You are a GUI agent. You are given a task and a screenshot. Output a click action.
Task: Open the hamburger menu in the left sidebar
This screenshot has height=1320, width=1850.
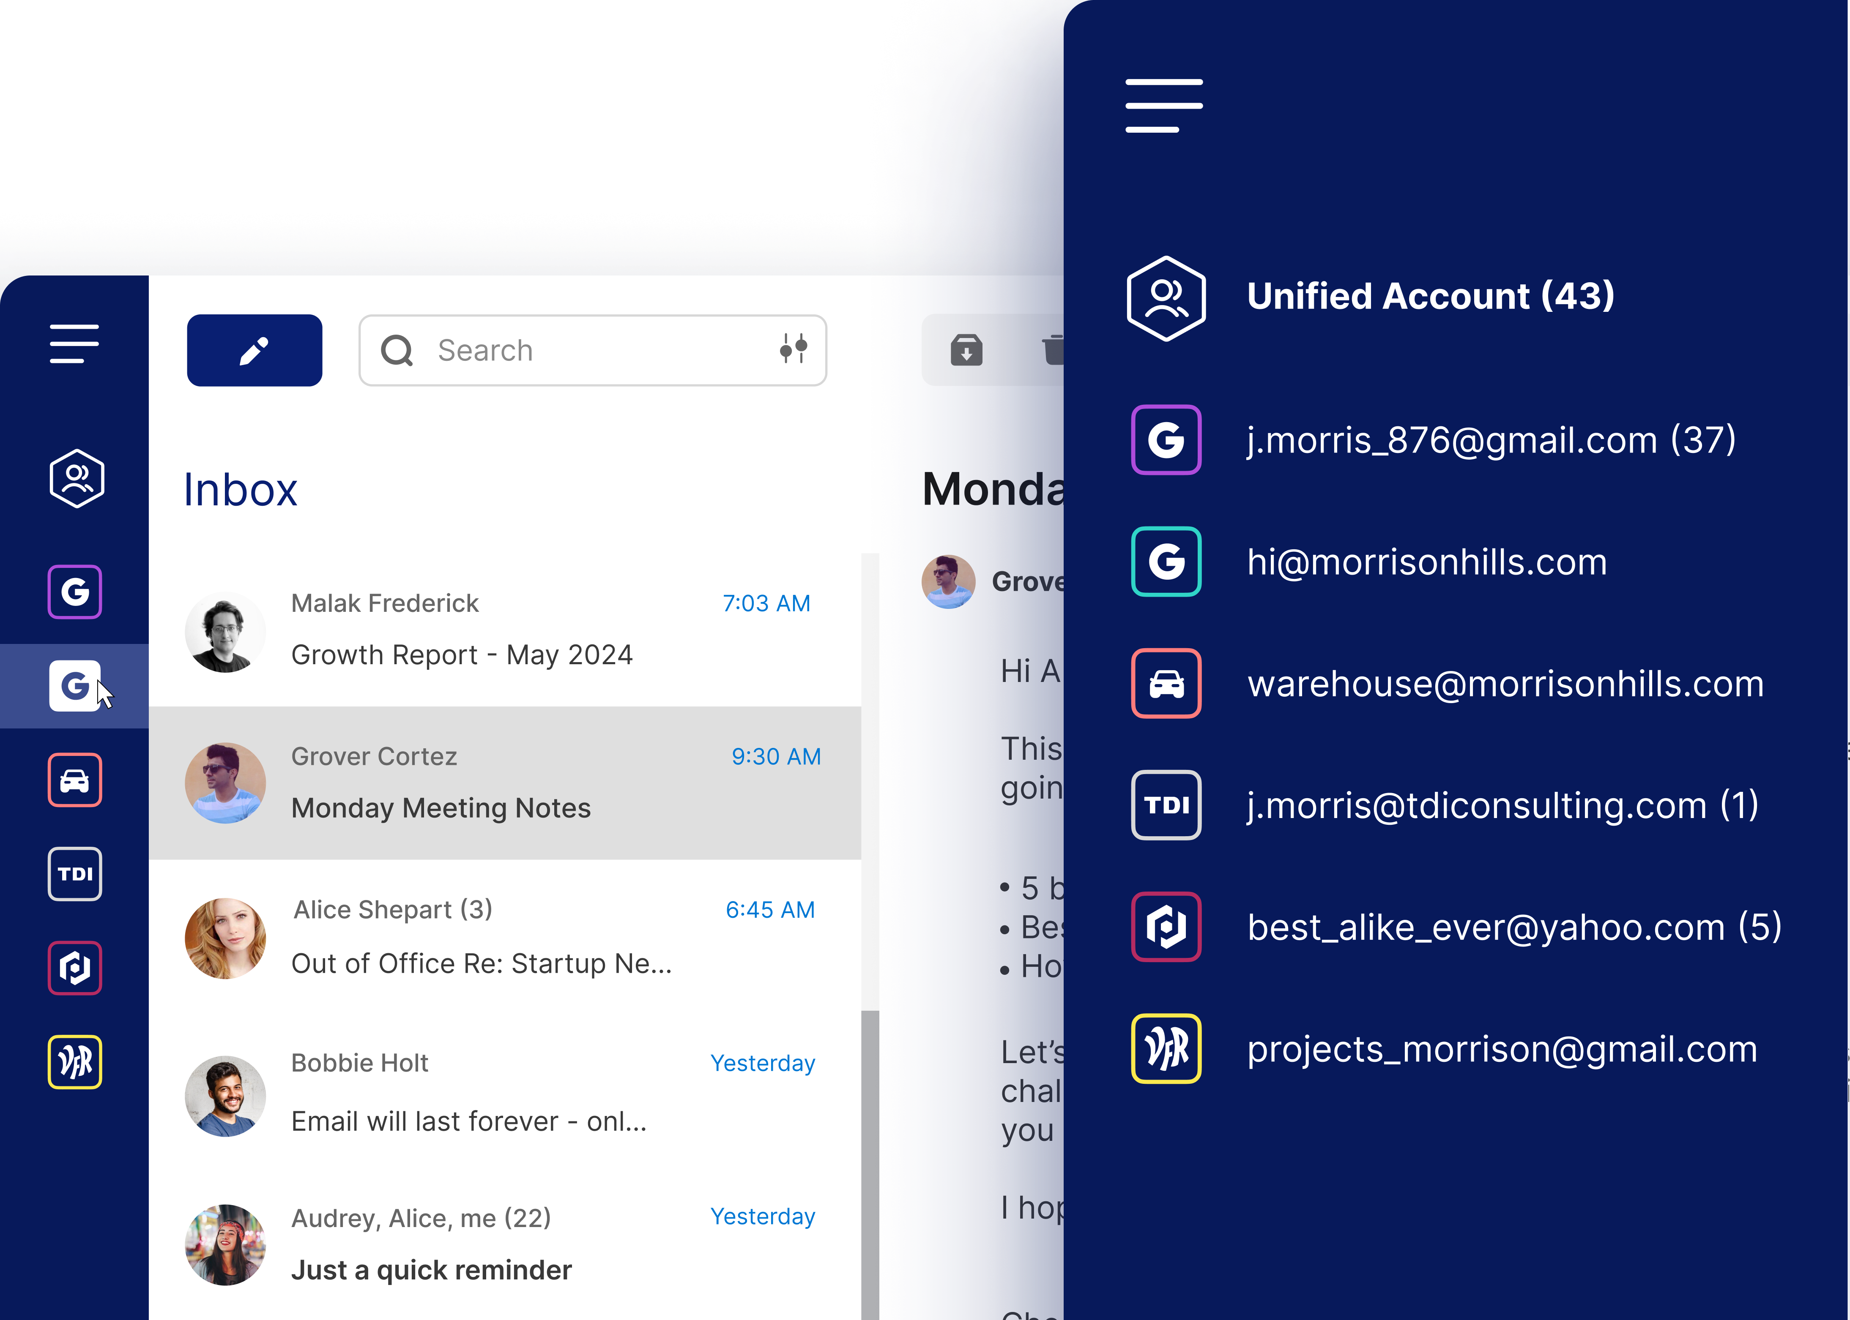[74, 343]
